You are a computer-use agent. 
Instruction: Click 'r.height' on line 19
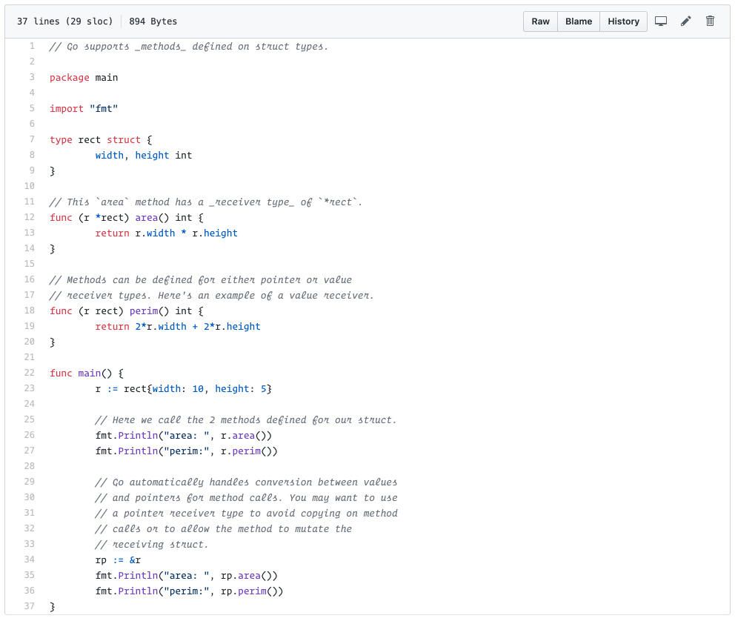tap(238, 326)
